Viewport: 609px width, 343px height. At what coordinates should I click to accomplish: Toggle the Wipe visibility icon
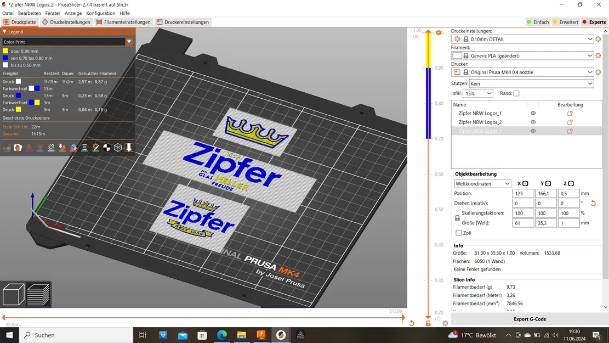(18, 148)
